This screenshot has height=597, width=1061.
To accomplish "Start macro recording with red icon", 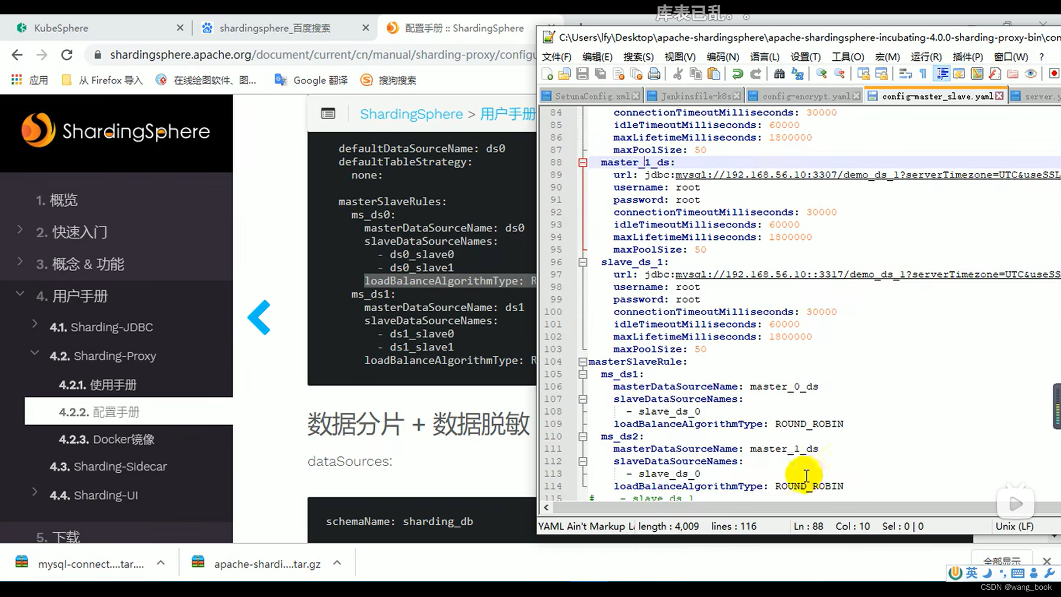I will (1054, 74).
